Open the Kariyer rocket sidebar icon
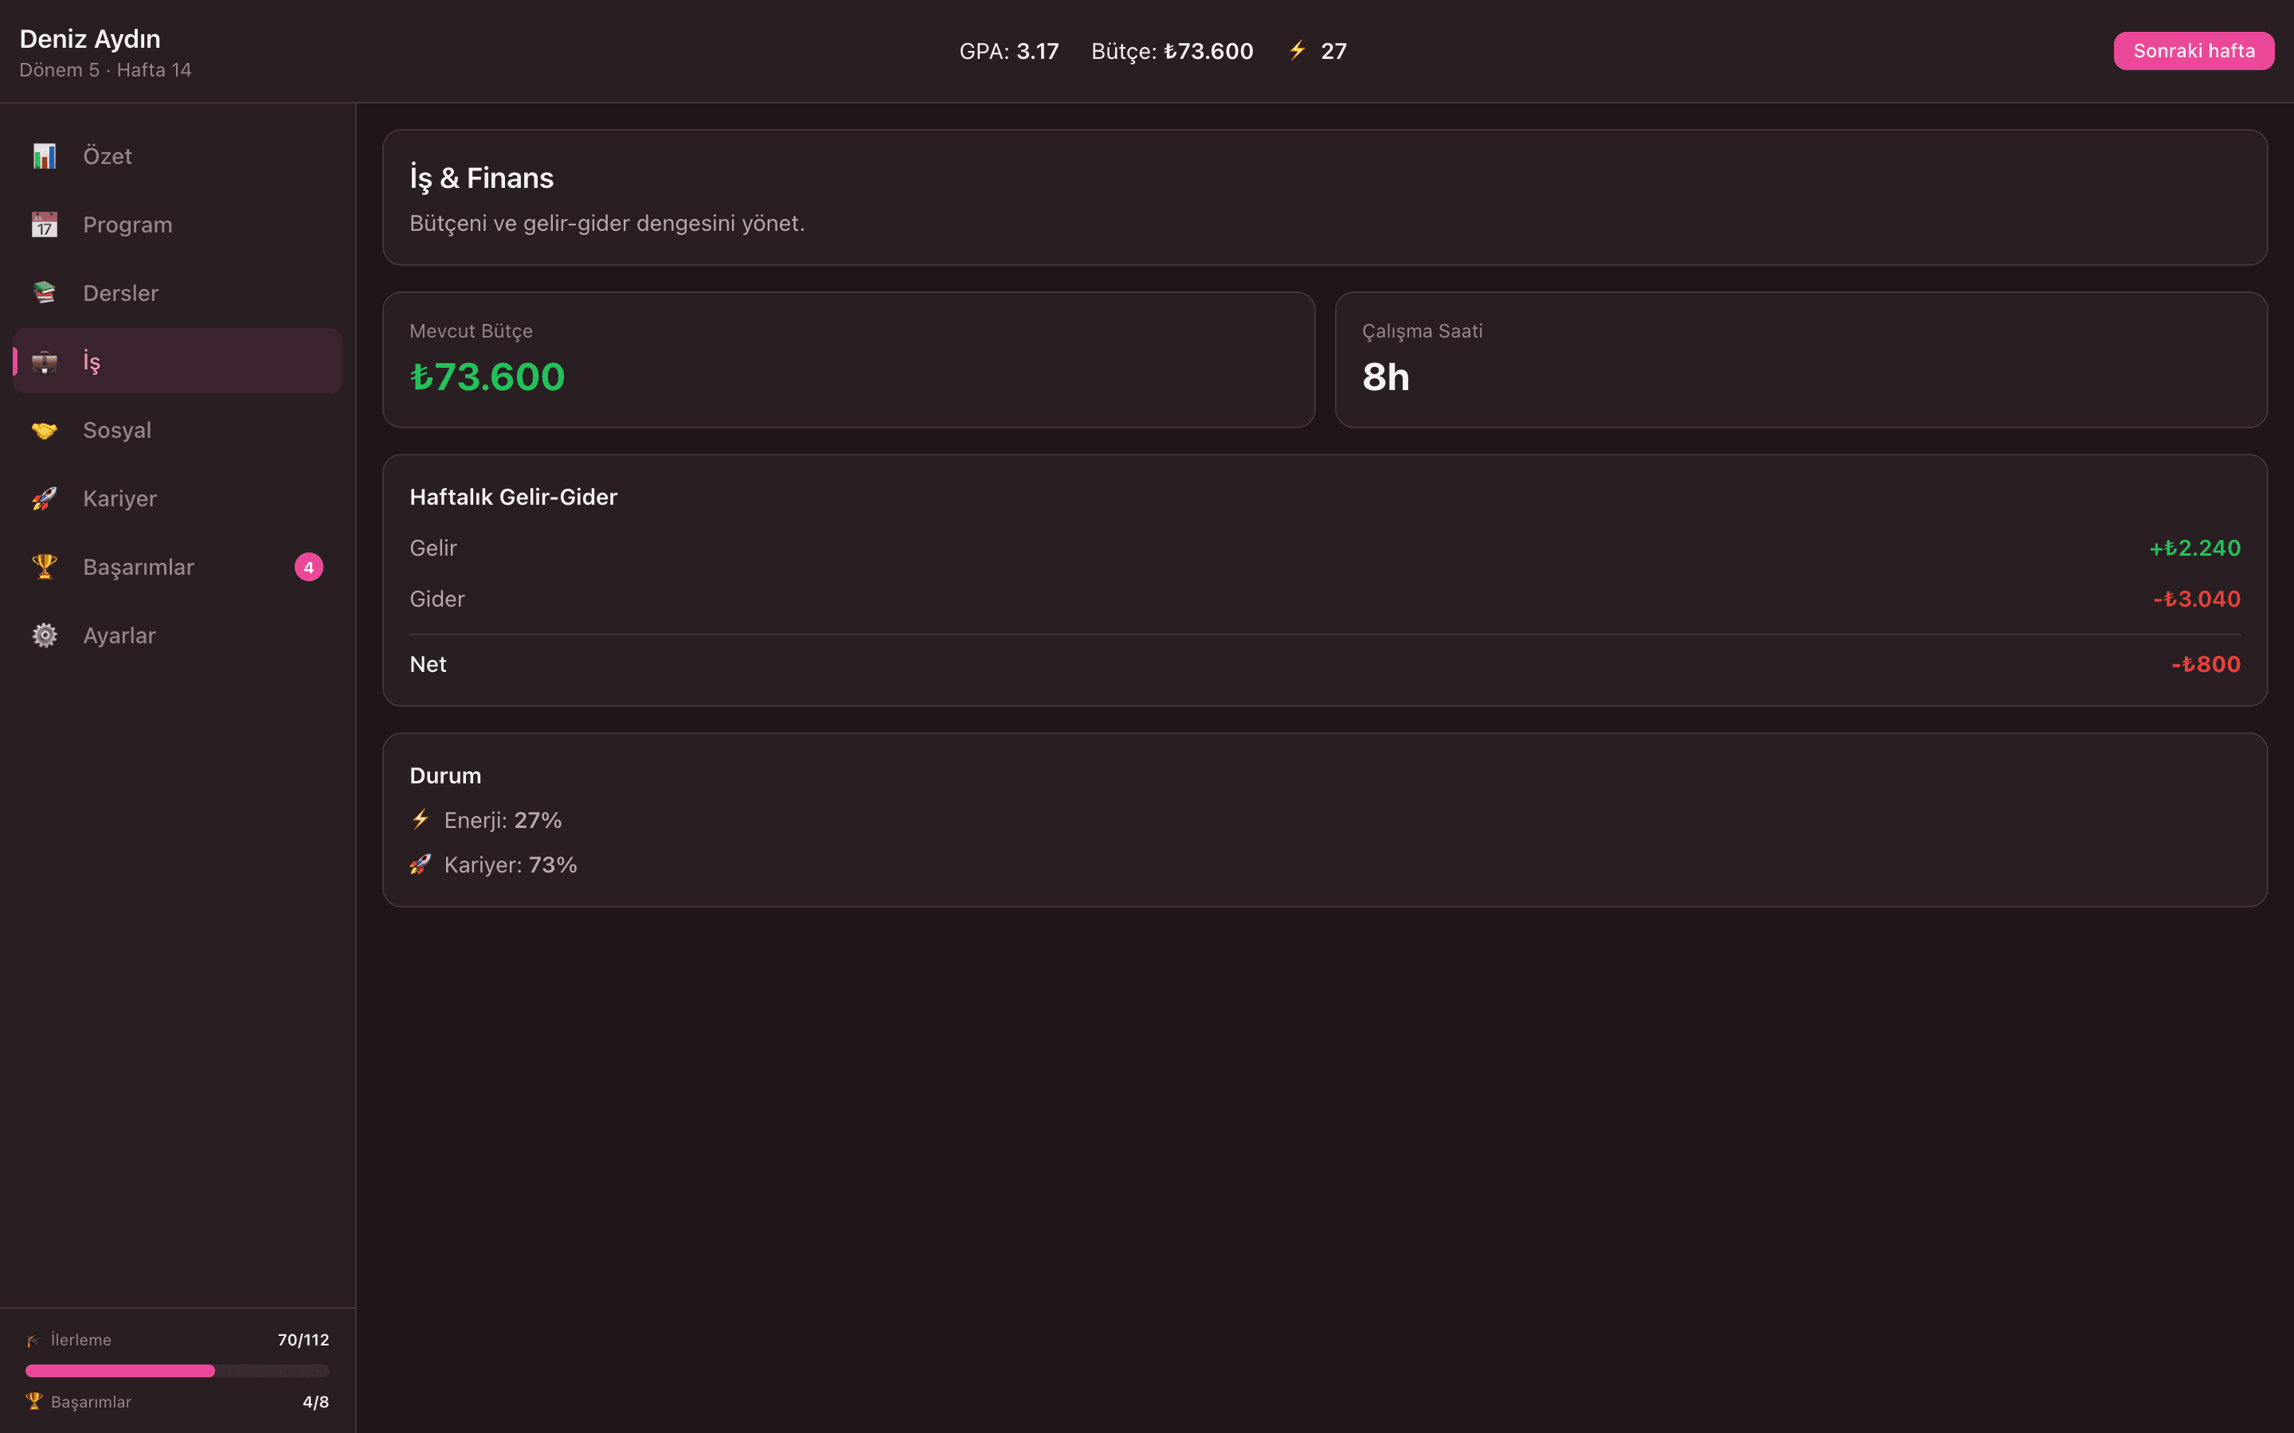Image resolution: width=2294 pixels, height=1433 pixels. 45,498
